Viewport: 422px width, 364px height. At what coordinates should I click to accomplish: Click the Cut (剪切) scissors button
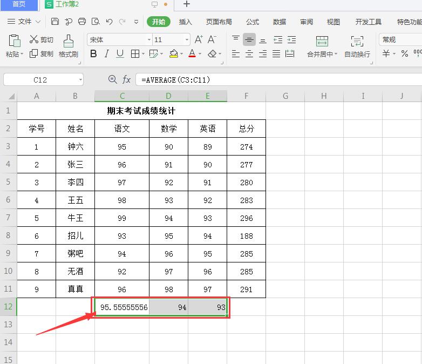[x=41, y=39]
